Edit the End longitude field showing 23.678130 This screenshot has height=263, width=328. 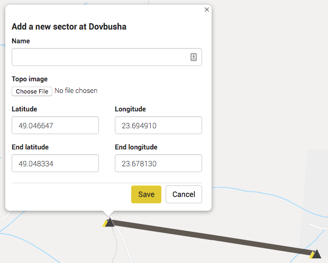158,164
